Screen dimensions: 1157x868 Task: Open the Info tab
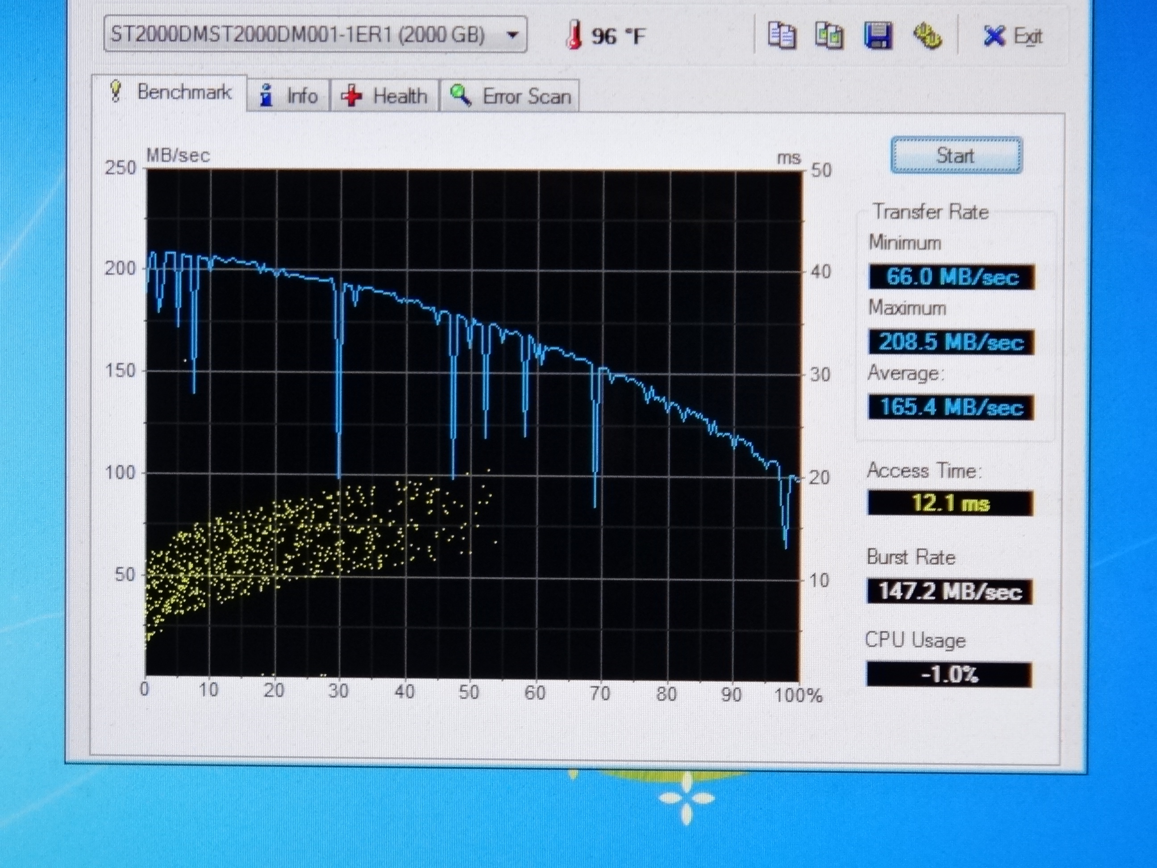tap(288, 96)
